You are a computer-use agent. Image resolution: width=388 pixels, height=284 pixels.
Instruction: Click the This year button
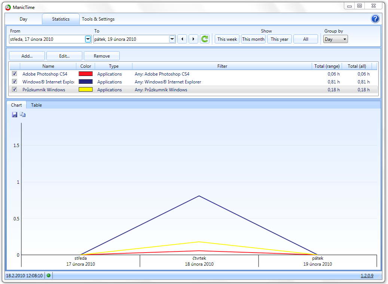click(279, 39)
